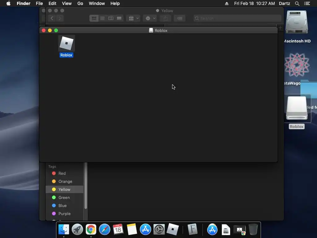Open Roblox from the Dock

pyautogui.click(x=173, y=229)
